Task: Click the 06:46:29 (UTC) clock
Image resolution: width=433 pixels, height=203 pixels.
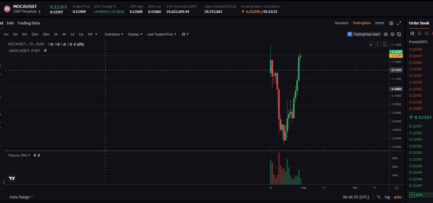Action: pyautogui.click(x=356, y=197)
